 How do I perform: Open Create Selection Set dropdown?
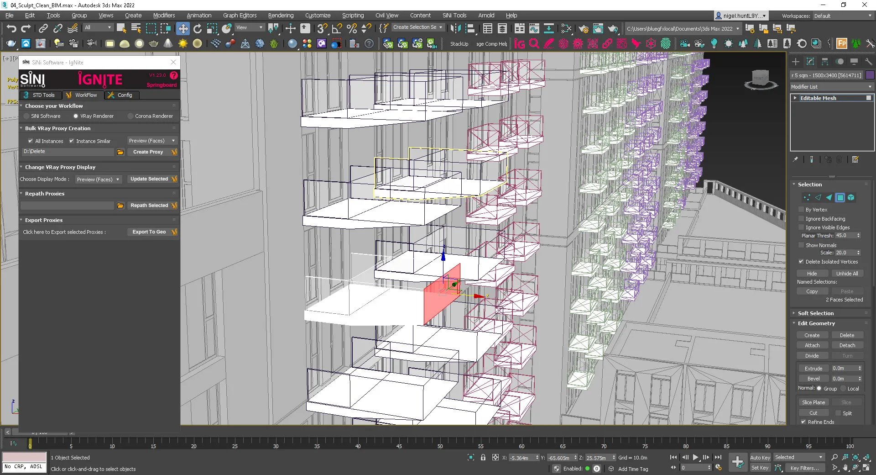tap(417, 27)
